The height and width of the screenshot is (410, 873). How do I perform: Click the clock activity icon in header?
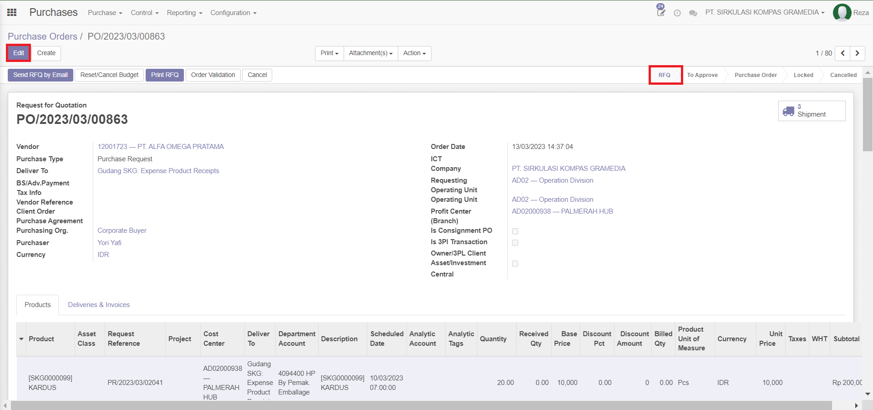point(677,13)
